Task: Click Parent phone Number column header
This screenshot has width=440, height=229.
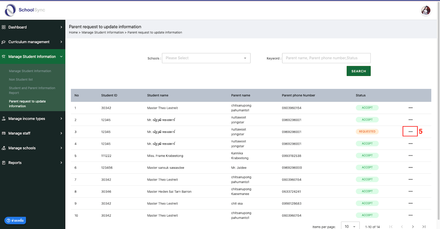Action: (x=298, y=96)
